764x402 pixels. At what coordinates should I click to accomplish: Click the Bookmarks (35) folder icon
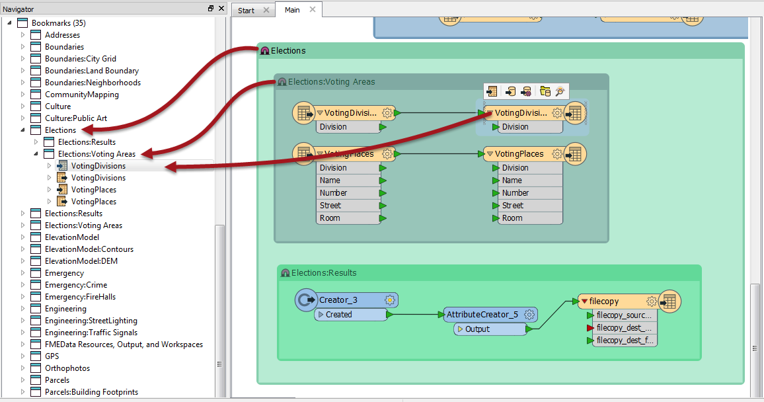click(x=23, y=23)
